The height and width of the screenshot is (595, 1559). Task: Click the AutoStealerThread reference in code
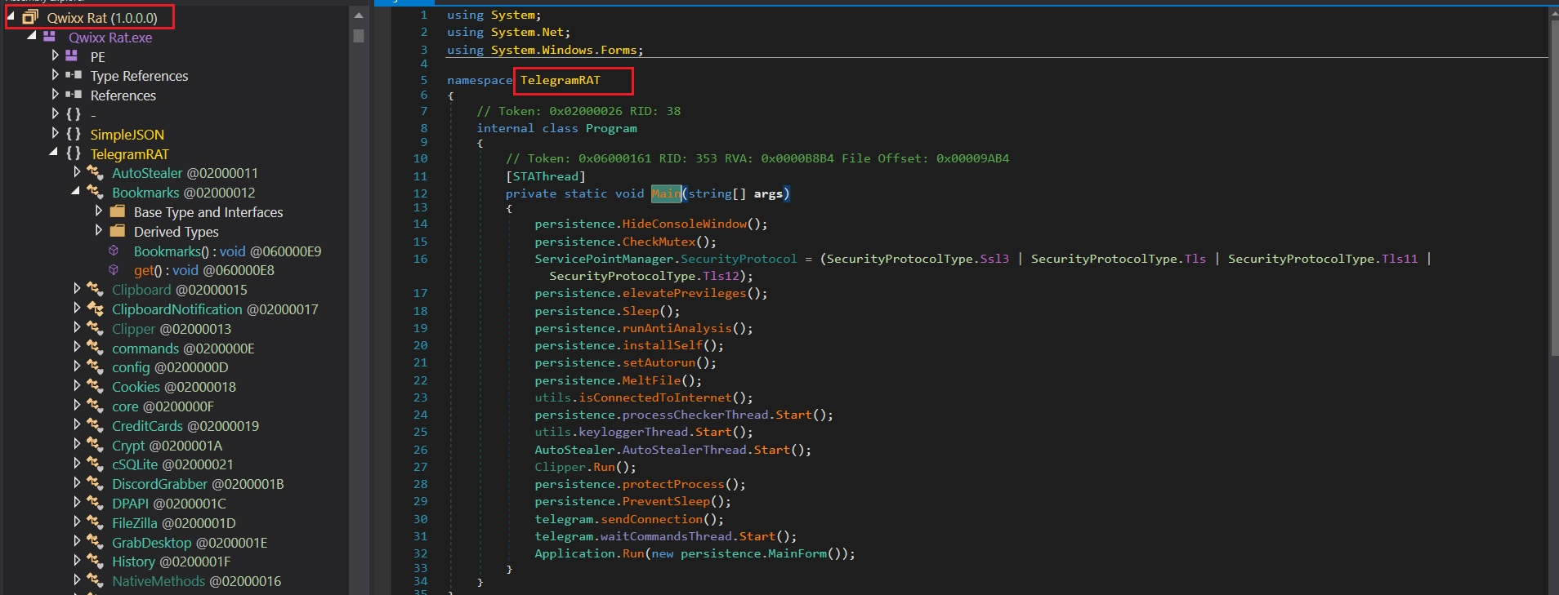tap(684, 450)
